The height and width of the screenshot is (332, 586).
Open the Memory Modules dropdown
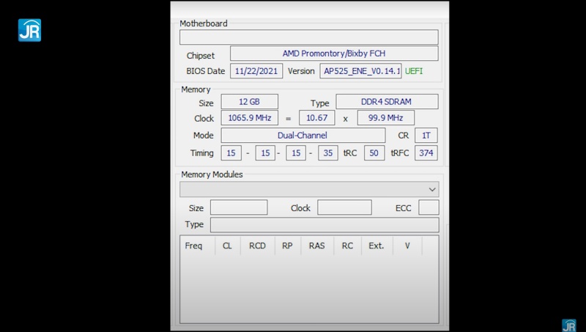(x=431, y=189)
